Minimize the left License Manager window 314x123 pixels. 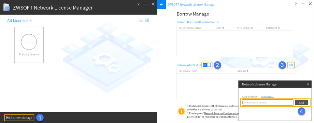[146, 4]
